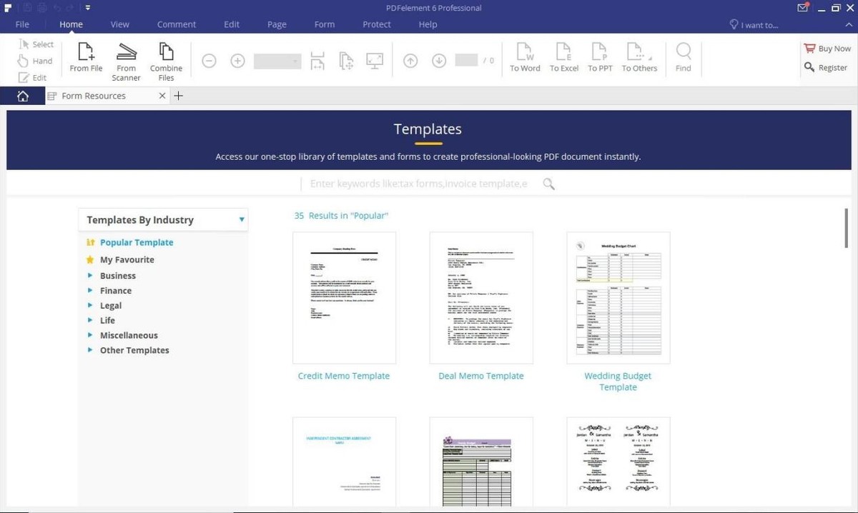The height and width of the screenshot is (513, 858).
Task: Click the full screen view icon
Action: point(374,61)
